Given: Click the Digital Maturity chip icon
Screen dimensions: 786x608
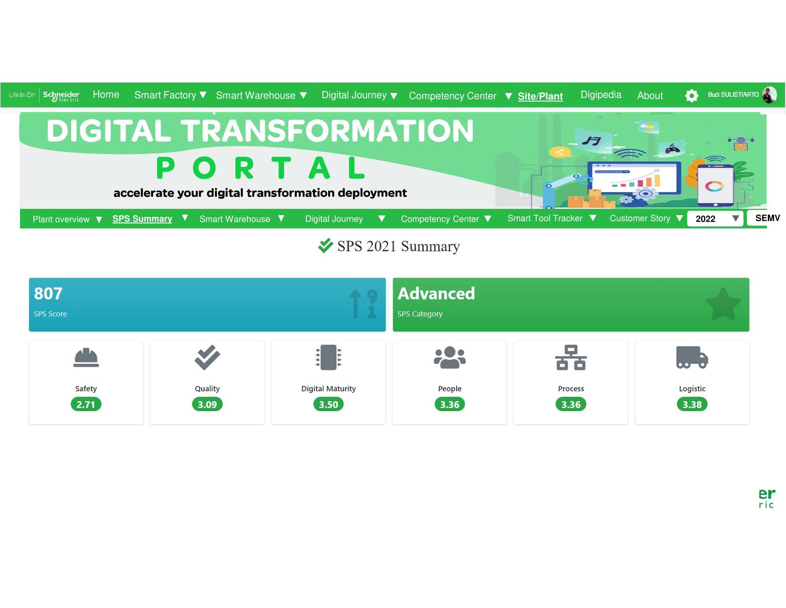Looking at the screenshot, I should [x=328, y=357].
